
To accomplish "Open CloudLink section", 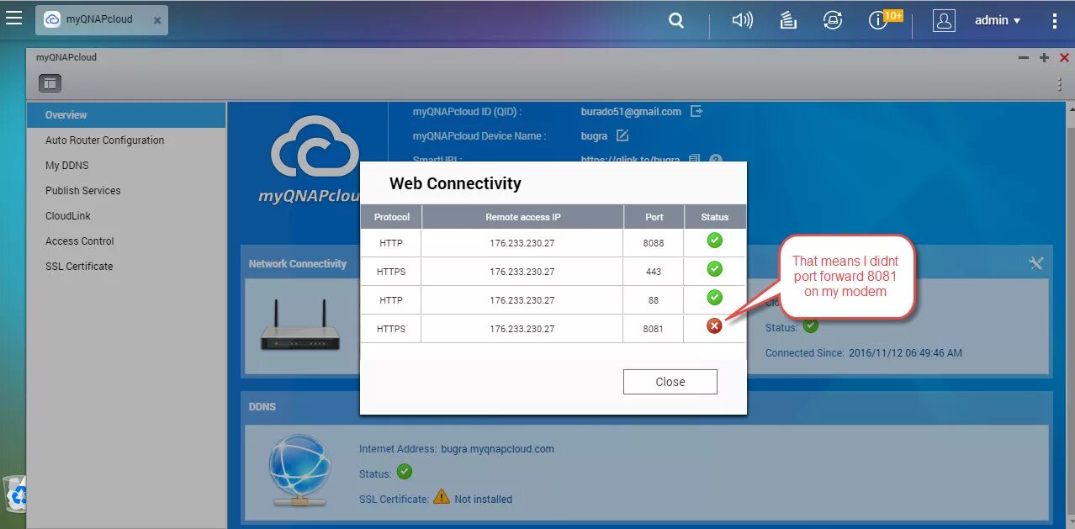I will pos(126,216).
